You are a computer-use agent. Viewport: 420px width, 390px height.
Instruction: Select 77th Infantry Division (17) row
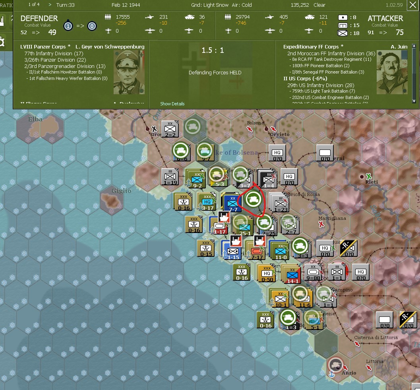54,53
